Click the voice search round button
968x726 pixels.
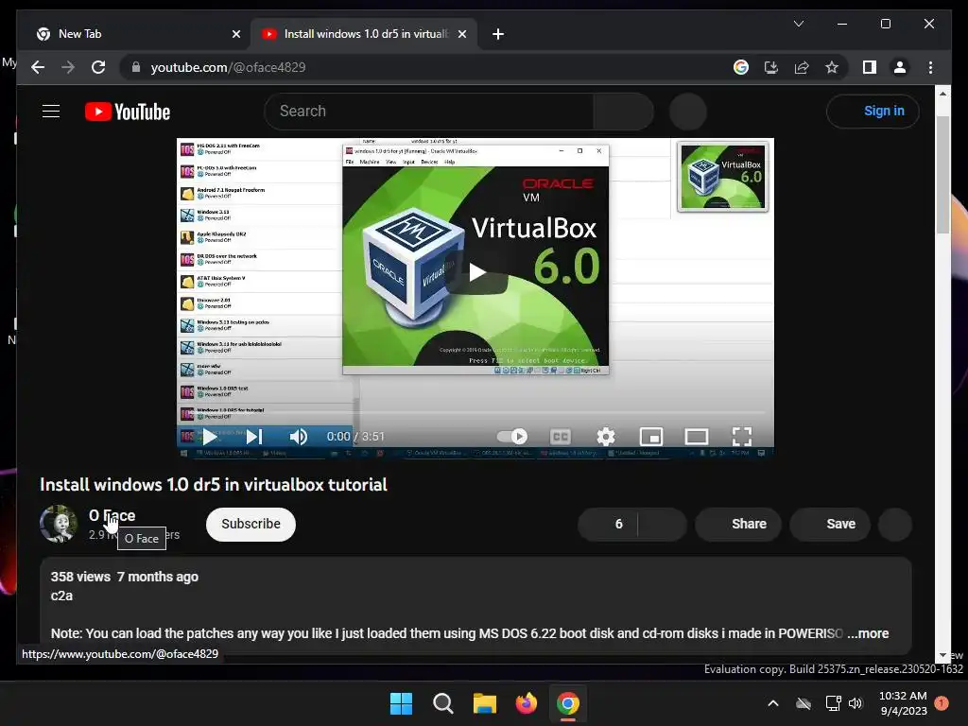[x=688, y=112]
